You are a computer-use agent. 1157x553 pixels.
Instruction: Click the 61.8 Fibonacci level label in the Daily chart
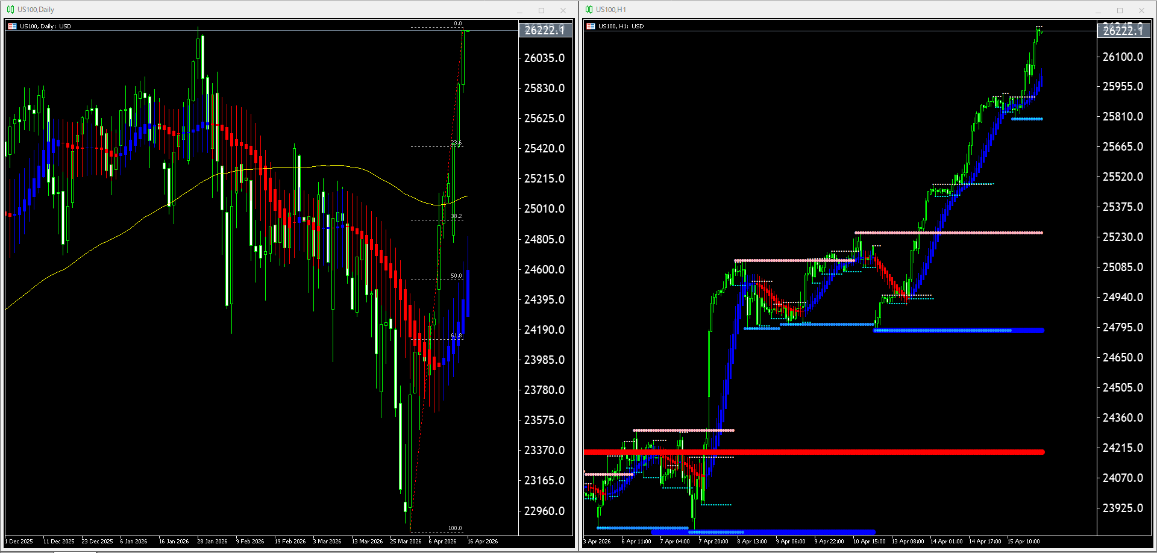point(456,336)
